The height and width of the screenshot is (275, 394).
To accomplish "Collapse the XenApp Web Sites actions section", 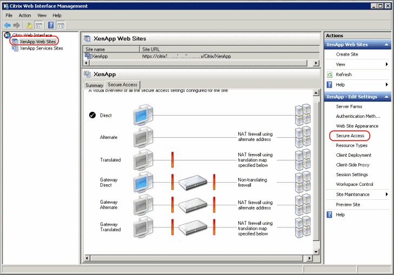I will click(386, 44).
